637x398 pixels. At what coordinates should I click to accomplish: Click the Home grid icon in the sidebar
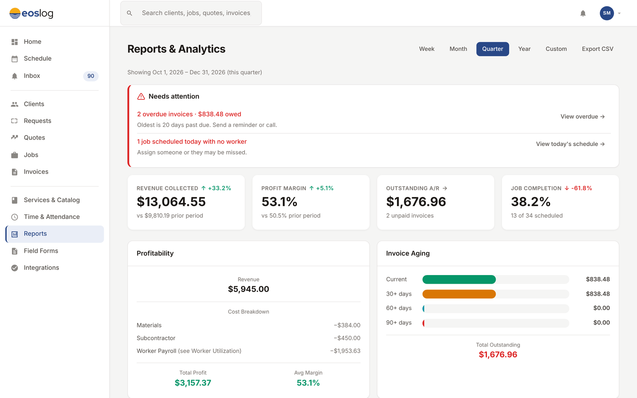[15, 42]
